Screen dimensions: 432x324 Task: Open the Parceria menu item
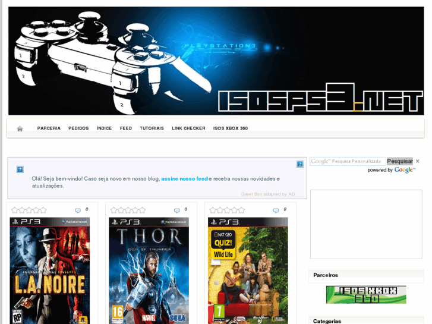point(49,128)
